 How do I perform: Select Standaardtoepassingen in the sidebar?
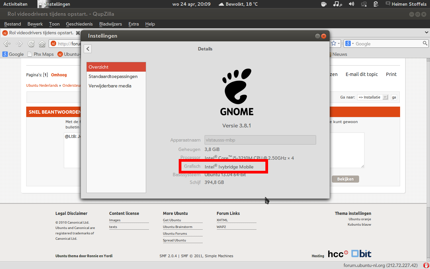point(116,76)
